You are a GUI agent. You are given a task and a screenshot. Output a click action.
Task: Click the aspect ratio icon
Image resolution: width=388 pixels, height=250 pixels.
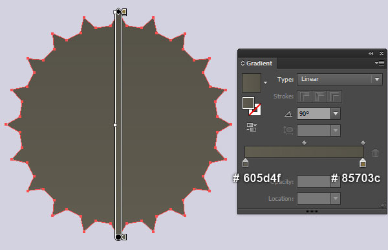[x=288, y=130]
